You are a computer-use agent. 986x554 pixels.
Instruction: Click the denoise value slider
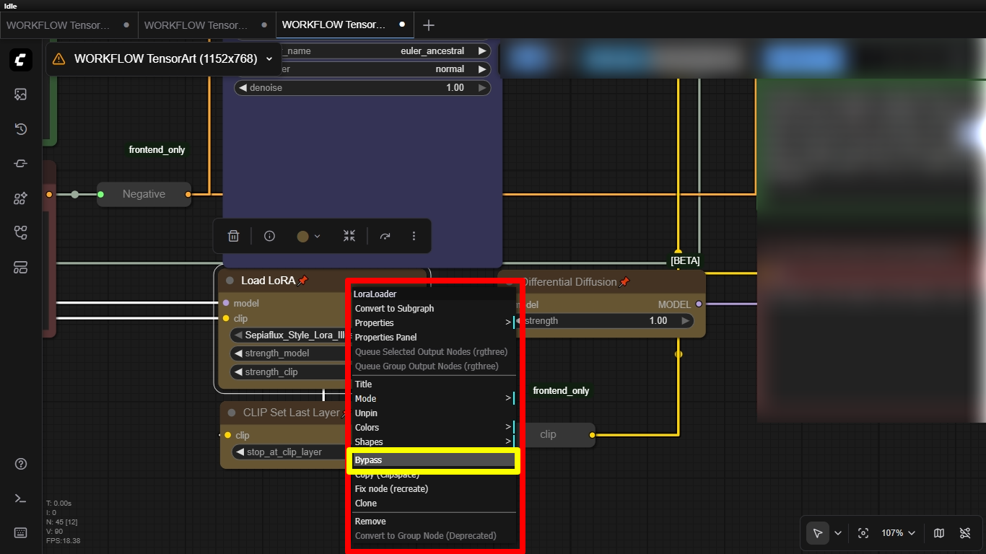[x=361, y=87]
